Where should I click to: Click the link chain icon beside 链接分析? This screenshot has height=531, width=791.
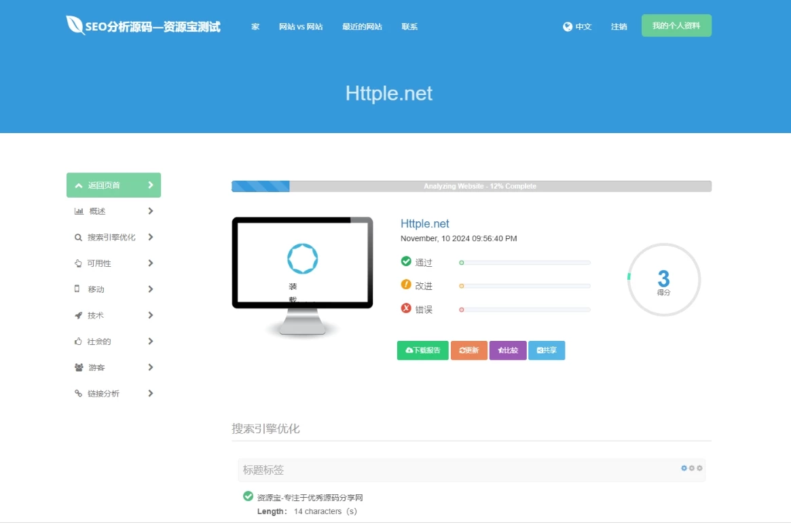[x=78, y=394]
